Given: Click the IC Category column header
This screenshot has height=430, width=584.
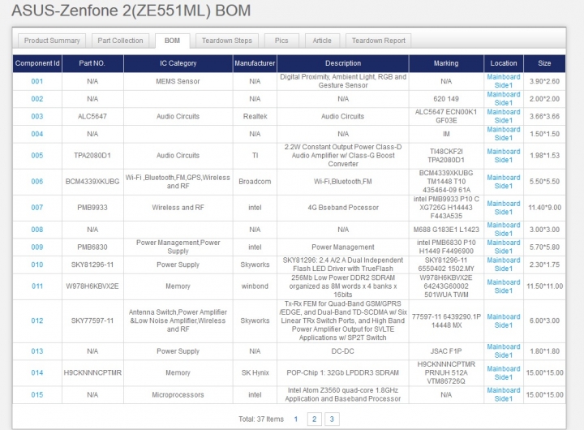Looking at the screenshot, I should point(178,63).
